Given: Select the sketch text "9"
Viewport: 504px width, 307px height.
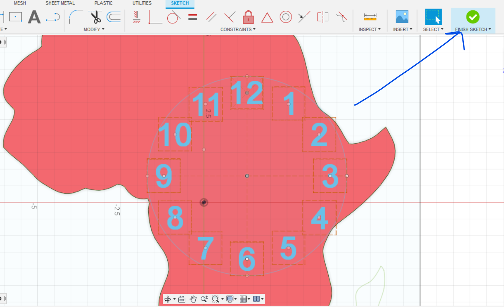Looking at the screenshot, I should tap(163, 176).
